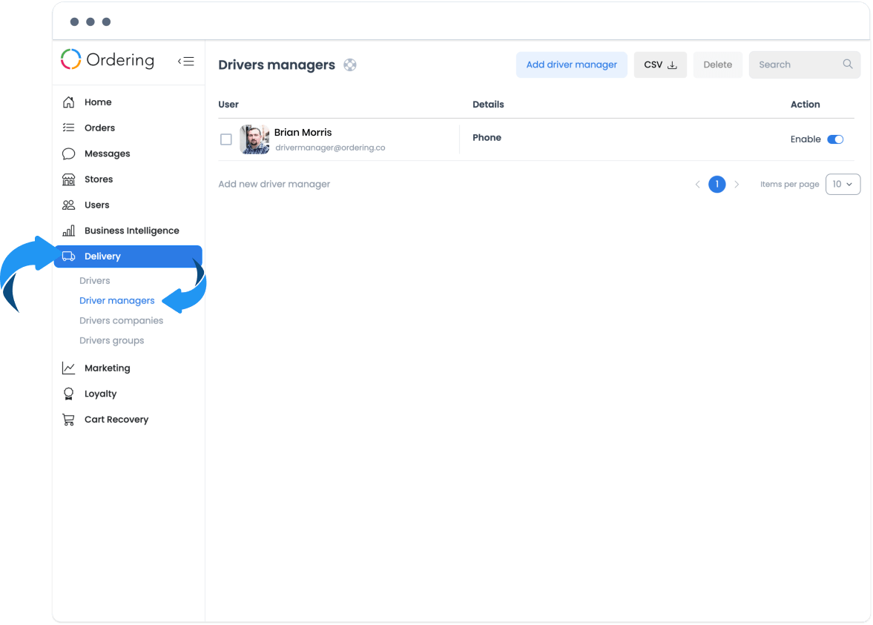873x625 pixels.
Task: Click the Users people icon
Action: point(68,205)
